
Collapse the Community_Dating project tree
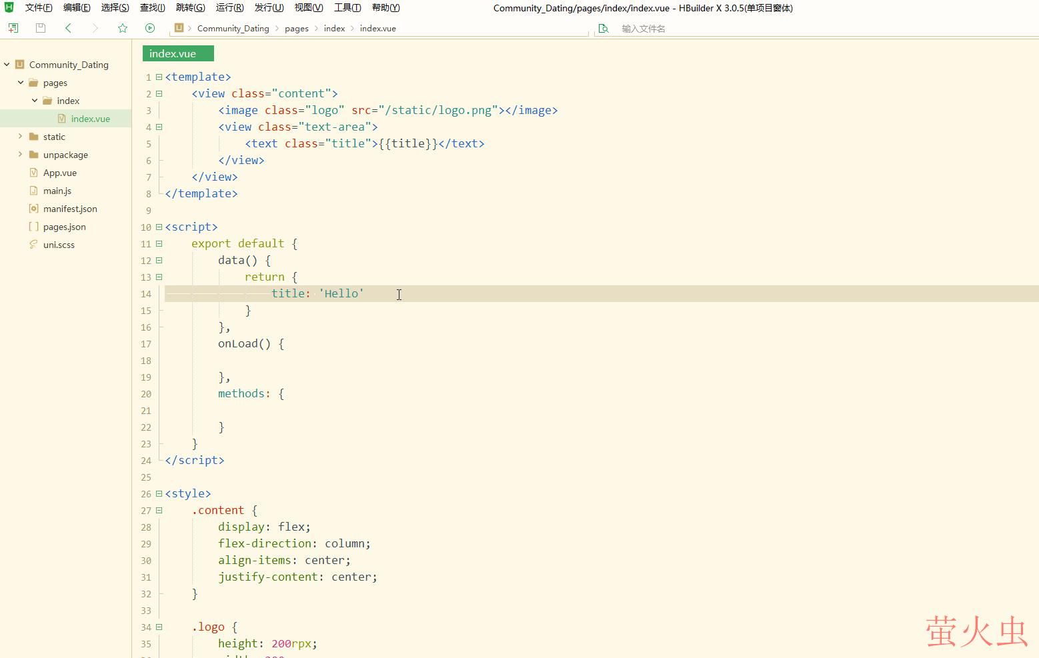[7, 65]
